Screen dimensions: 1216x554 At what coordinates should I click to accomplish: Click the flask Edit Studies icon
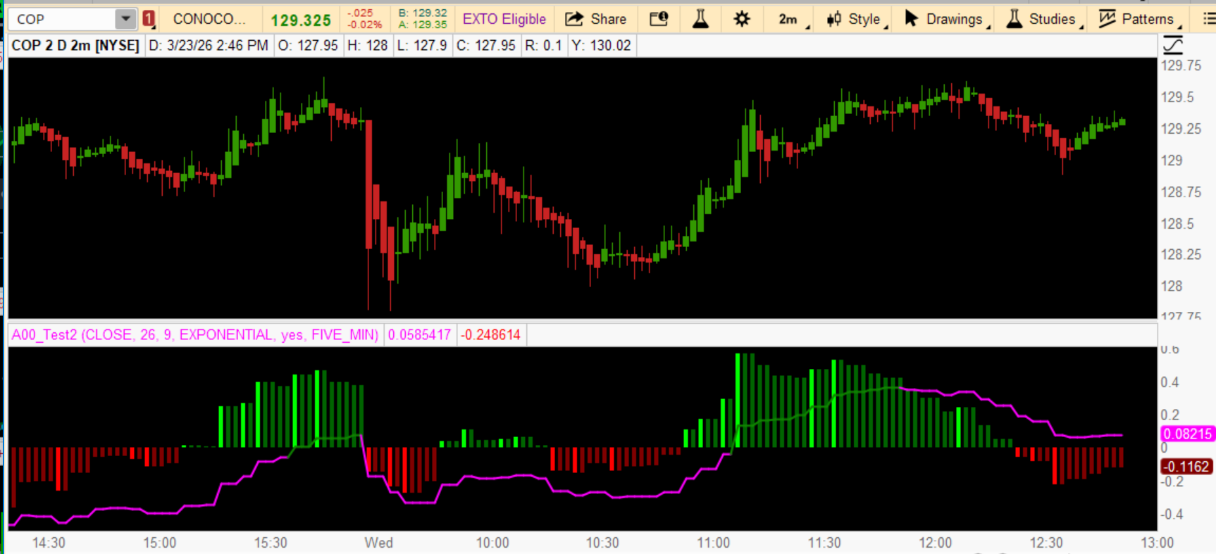700,19
